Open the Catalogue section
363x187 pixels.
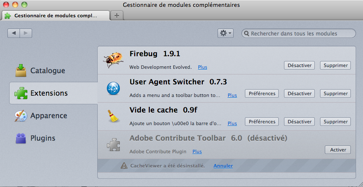tap(40, 71)
